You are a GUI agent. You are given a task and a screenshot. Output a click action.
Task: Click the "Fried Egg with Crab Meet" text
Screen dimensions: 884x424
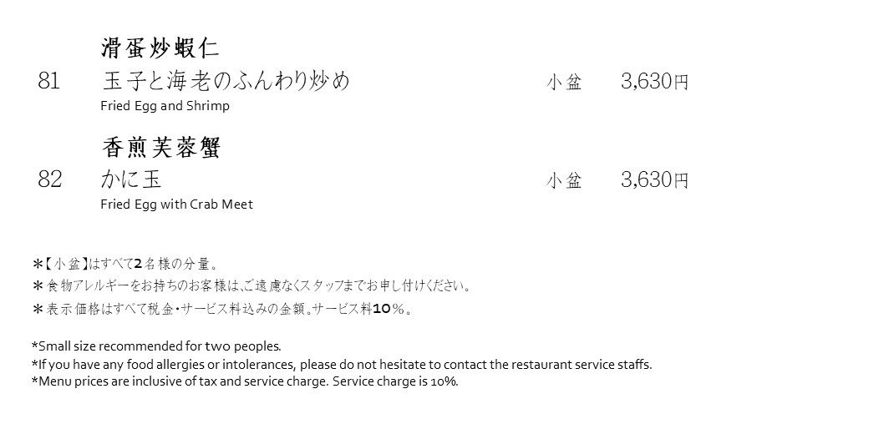coord(176,204)
